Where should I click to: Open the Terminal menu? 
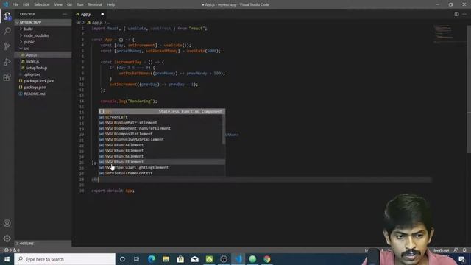tap(95, 4)
